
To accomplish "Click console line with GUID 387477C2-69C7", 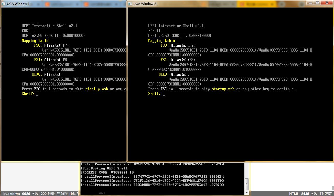I will coord(152,177).
